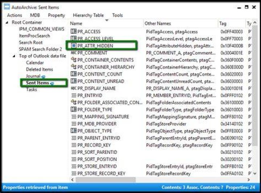The image size is (261, 193).
Task: Collapse Top of Outlook data file node
Action: point(14,56)
